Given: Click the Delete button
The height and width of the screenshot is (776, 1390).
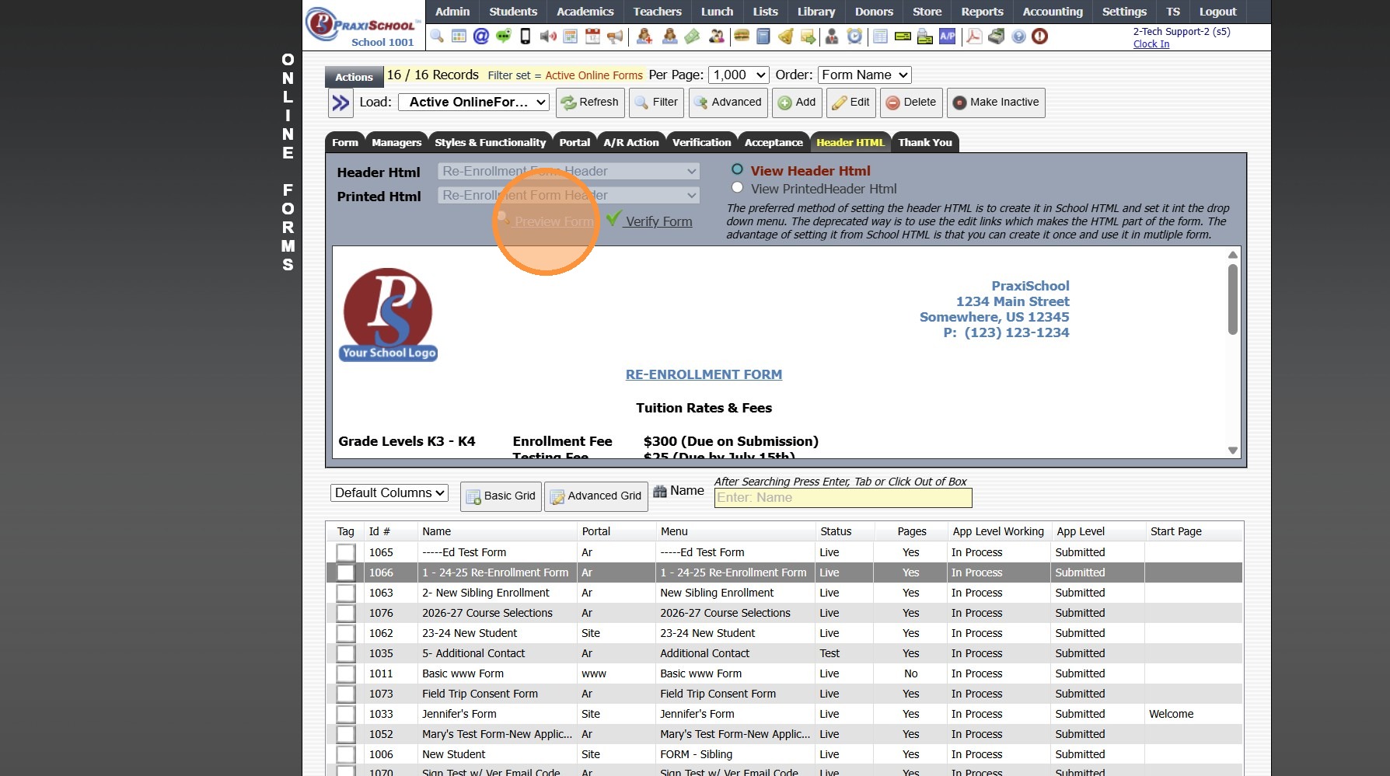Looking at the screenshot, I should coord(912,103).
